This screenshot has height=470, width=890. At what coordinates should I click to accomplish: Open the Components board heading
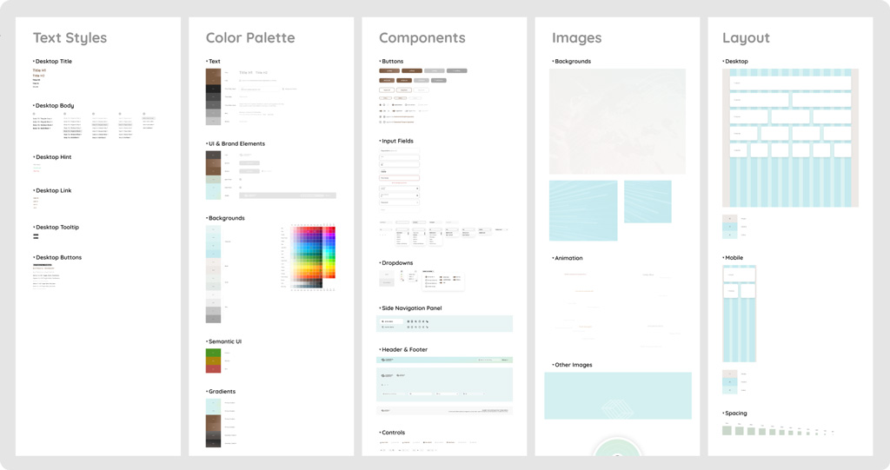[x=422, y=38]
